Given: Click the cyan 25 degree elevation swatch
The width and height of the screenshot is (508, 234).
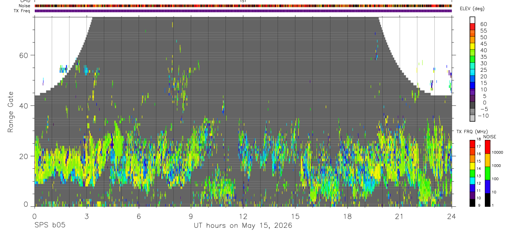Looking at the screenshot, I should click(472, 72).
